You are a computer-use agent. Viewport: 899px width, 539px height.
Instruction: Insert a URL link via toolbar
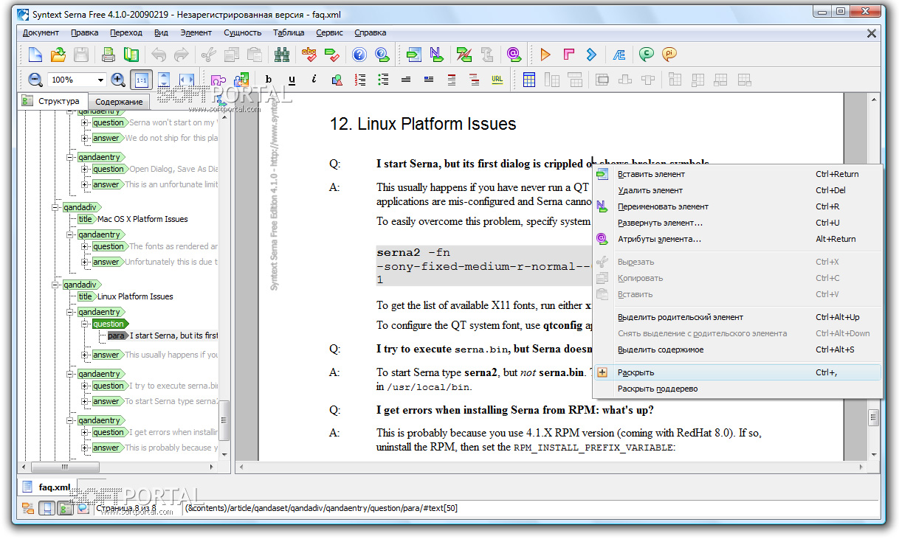coord(497,80)
